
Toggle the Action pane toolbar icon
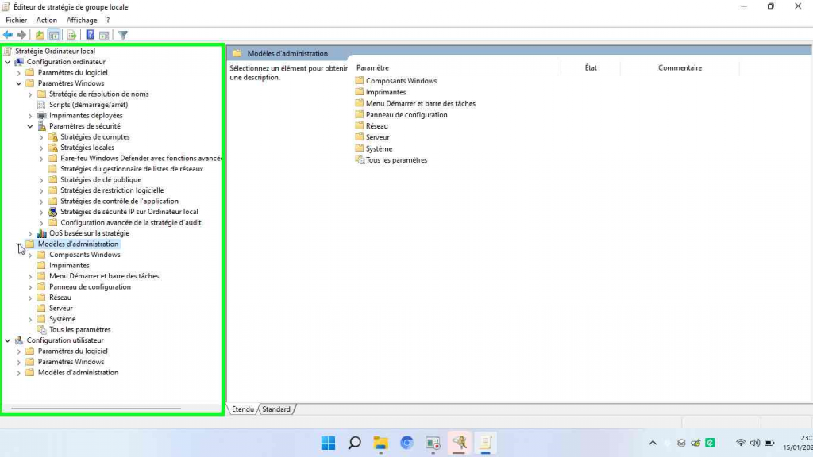[x=104, y=35]
